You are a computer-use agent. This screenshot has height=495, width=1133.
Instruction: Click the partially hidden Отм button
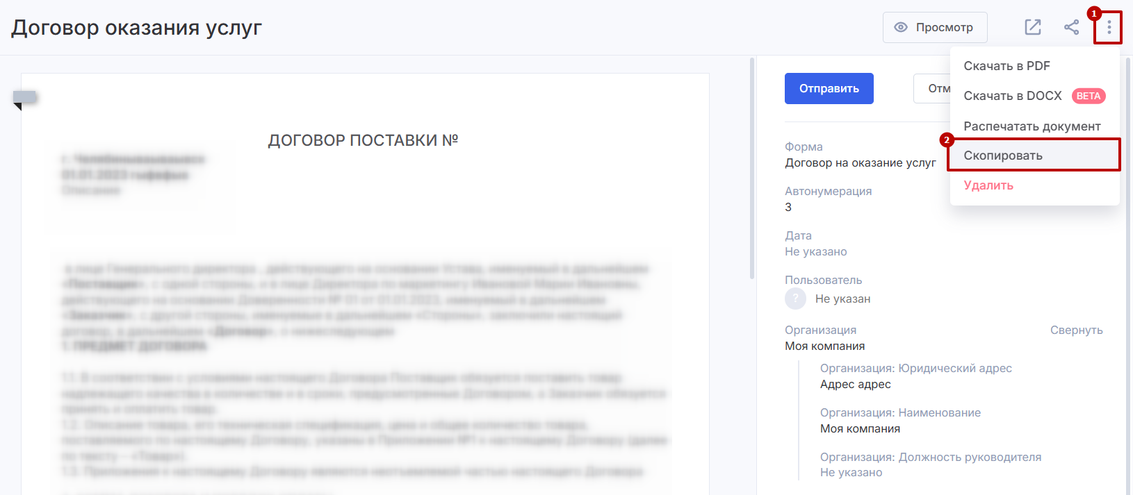(933, 89)
